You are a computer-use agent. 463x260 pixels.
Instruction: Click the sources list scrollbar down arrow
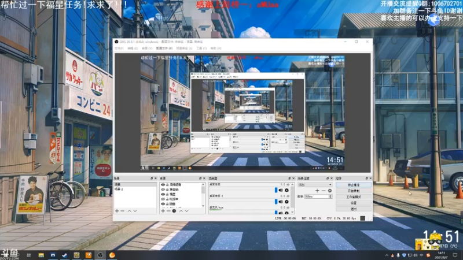pos(203,206)
